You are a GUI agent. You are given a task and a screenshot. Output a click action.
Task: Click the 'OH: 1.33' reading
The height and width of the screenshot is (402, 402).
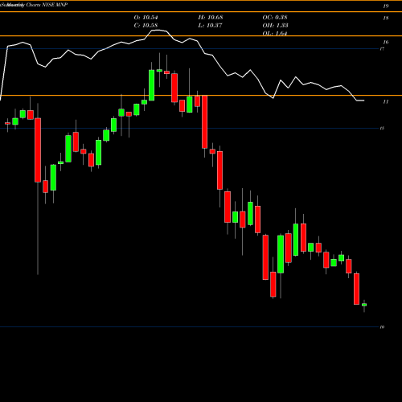click(275, 26)
